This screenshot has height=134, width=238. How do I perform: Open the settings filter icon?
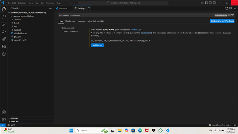coord(232,15)
